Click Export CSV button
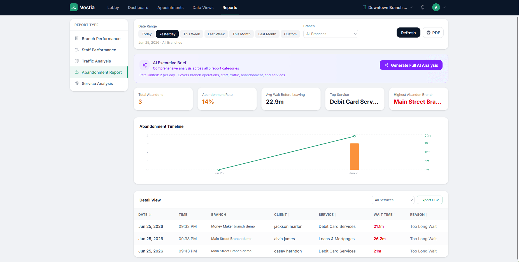The width and height of the screenshot is (519, 262). tap(429, 200)
